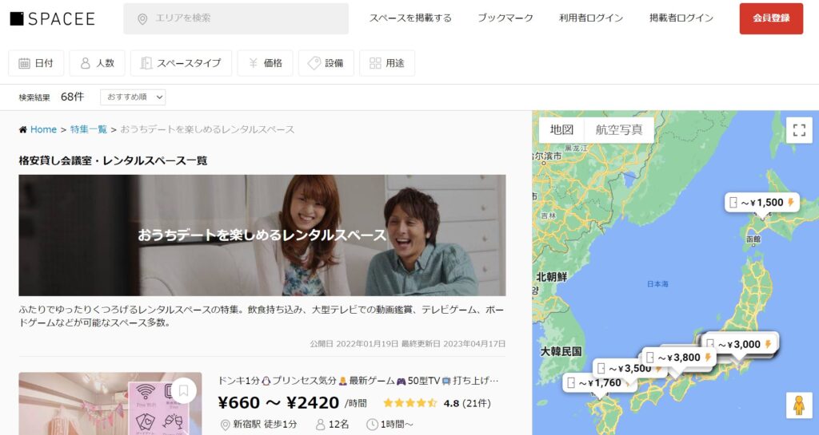Open the 用途 usage filter
The height and width of the screenshot is (435, 819).
pyautogui.click(x=387, y=63)
